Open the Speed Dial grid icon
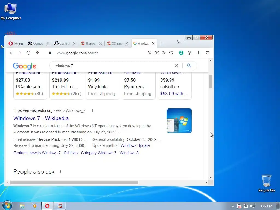Image resolution: width=280 pixels, height=210 pixels. (x=37, y=53)
